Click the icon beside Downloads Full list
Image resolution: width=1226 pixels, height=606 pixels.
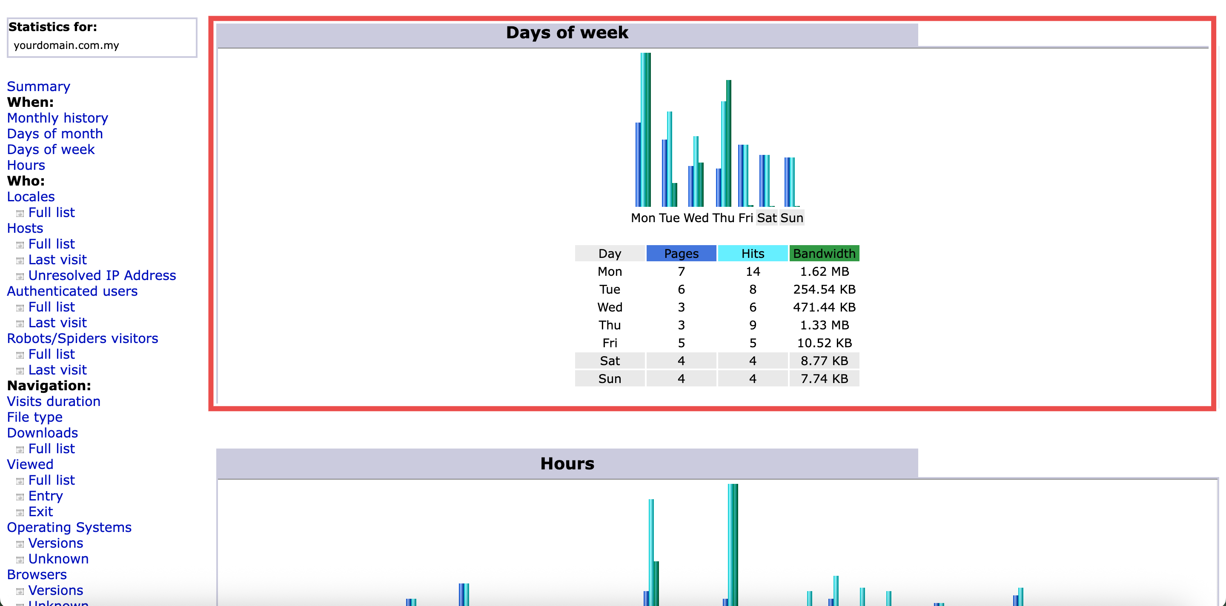click(x=20, y=449)
